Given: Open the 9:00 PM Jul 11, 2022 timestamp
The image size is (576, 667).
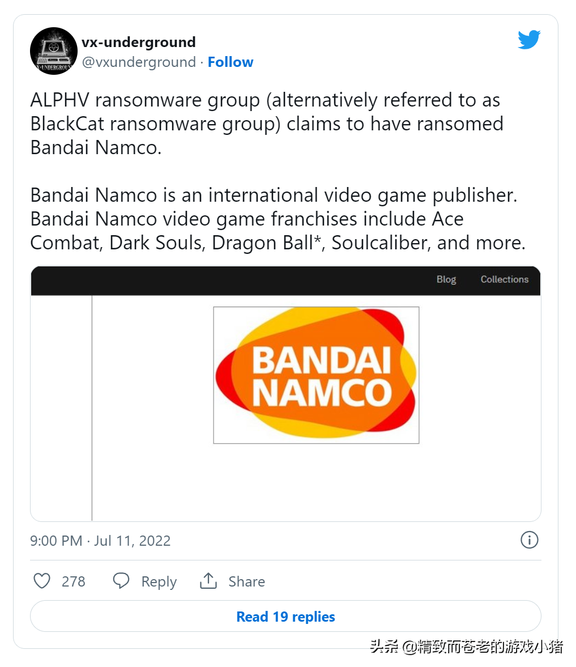Looking at the screenshot, I should (x=100, y=541).
